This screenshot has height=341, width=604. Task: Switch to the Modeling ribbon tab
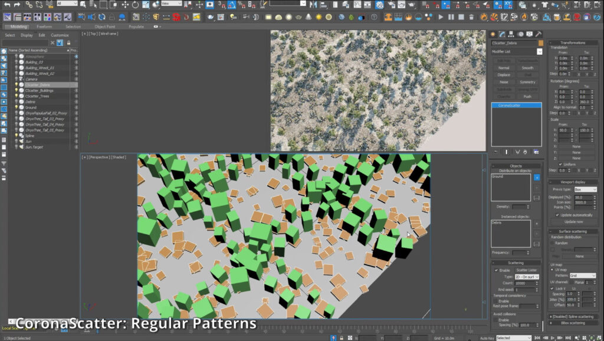[x=18, y=27]
